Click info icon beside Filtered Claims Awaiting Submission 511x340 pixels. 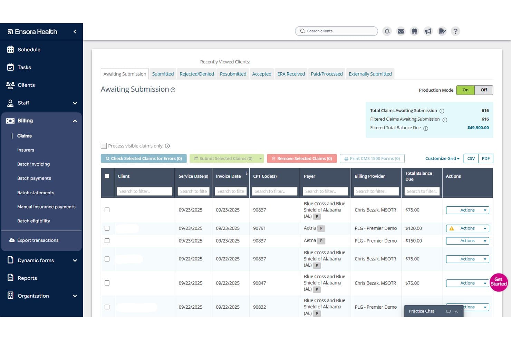coord(445,120)
